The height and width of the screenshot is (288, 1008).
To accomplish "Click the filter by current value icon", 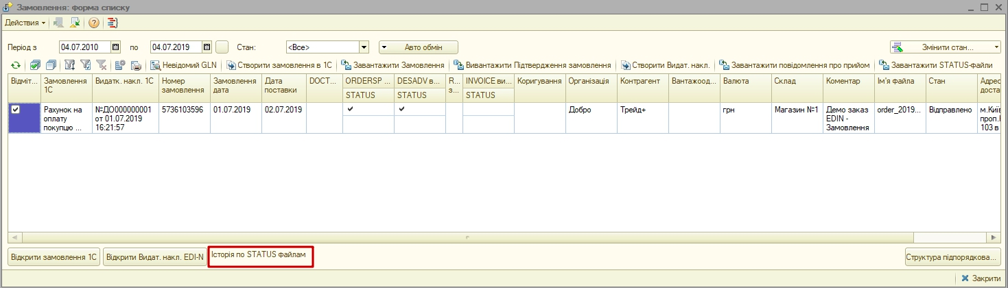I will coord(85,65).
